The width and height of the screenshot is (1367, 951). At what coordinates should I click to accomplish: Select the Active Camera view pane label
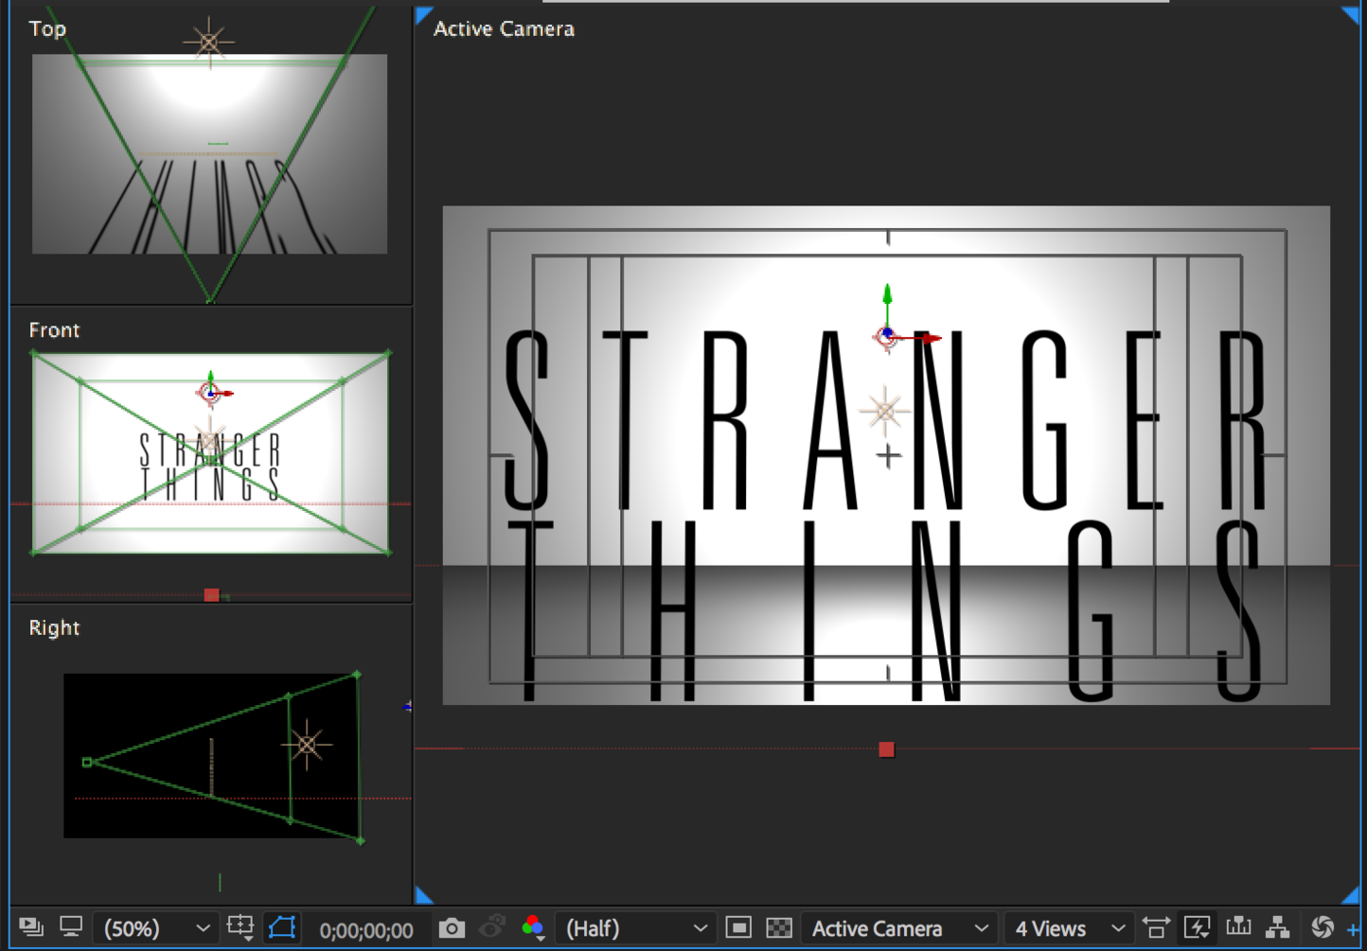pos(504,29)
